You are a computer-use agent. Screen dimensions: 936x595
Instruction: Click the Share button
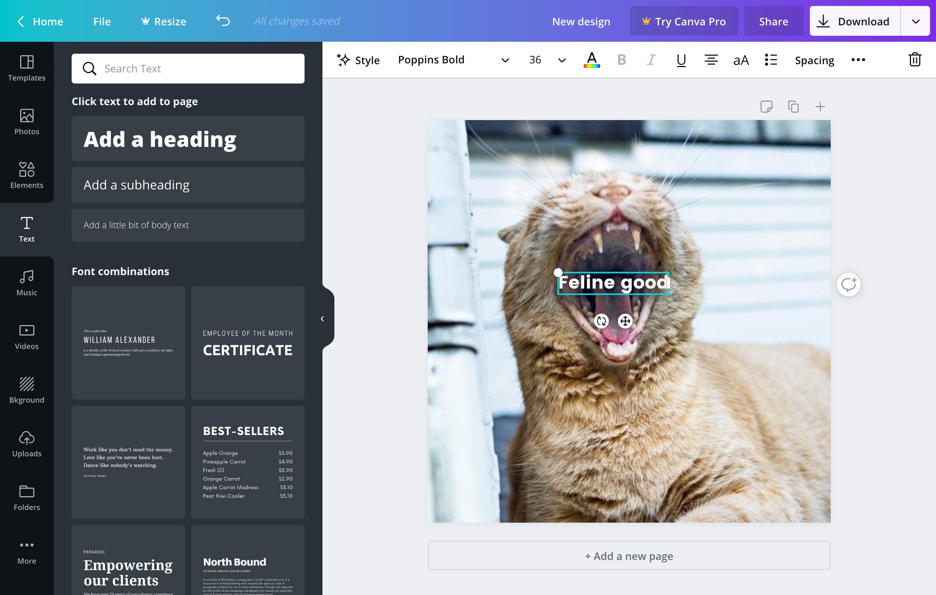(774, 21)
